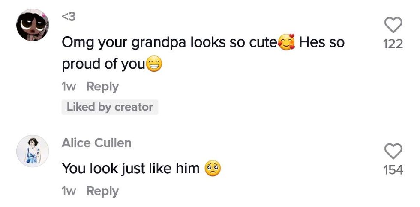Reply to Alice Cullen's comment
The width and height of the screenshot is (420, 207).
(102, 191)
